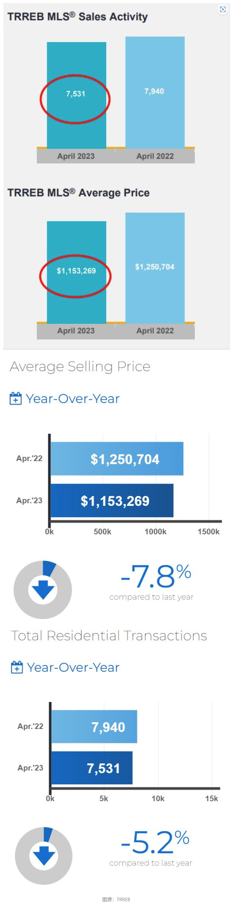Click the Apr.'23 7,531 horizontal bar

92,768
